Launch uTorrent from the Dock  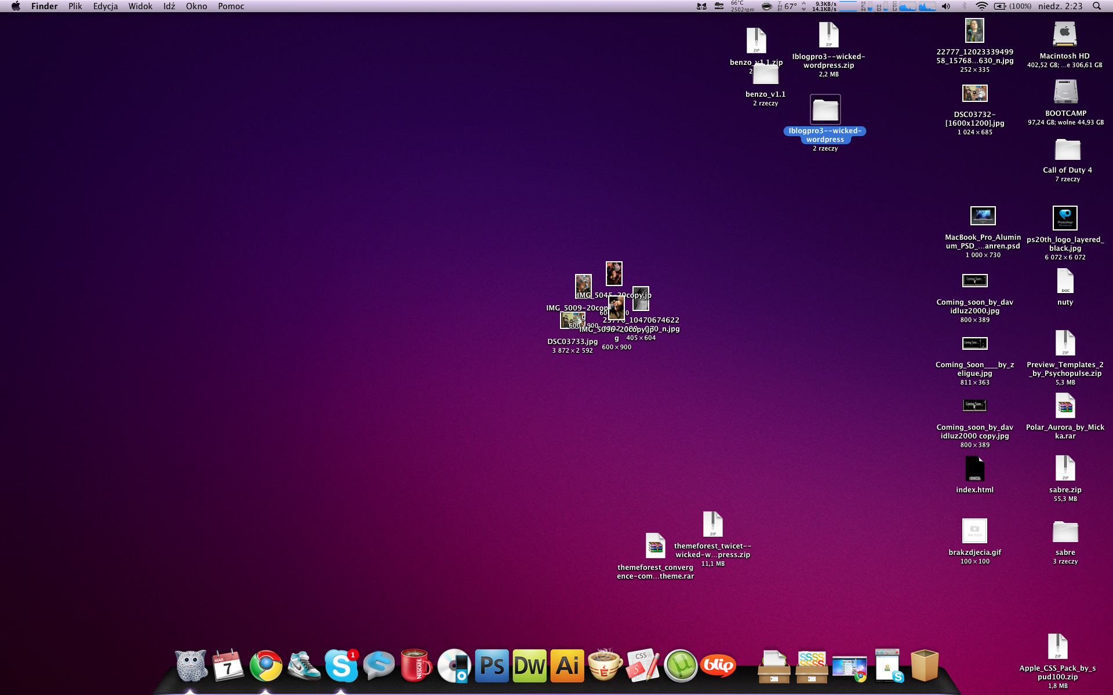[x=680, y=666]
